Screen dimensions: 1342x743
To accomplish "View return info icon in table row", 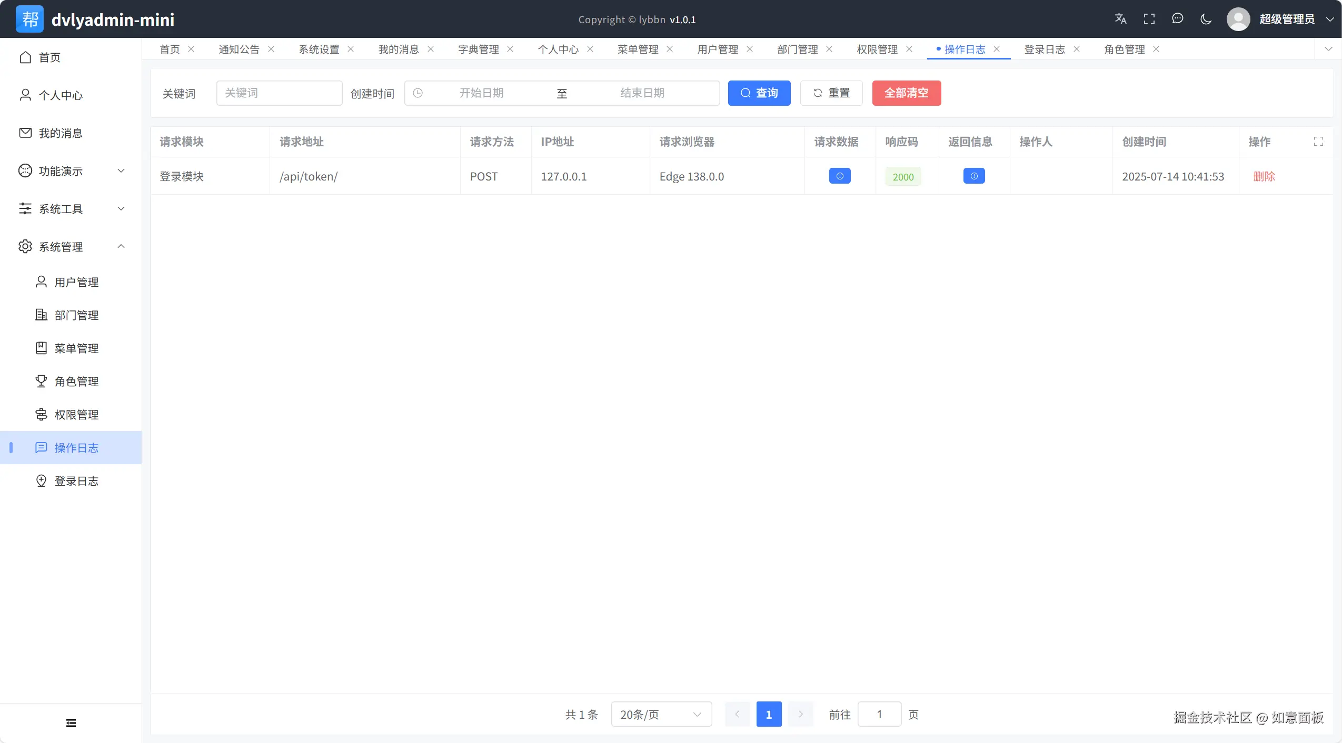I will (974, 176).
